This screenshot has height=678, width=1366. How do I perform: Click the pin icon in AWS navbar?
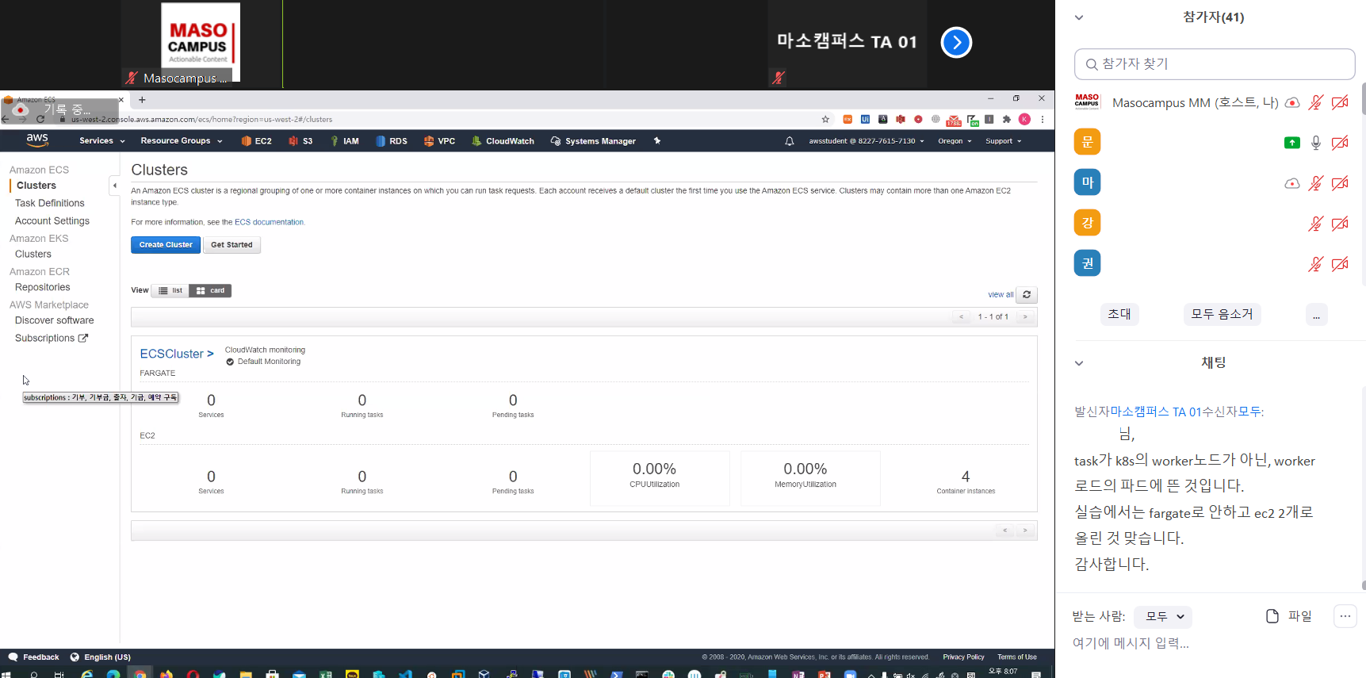pyautogui.click(x=656, y=141)
